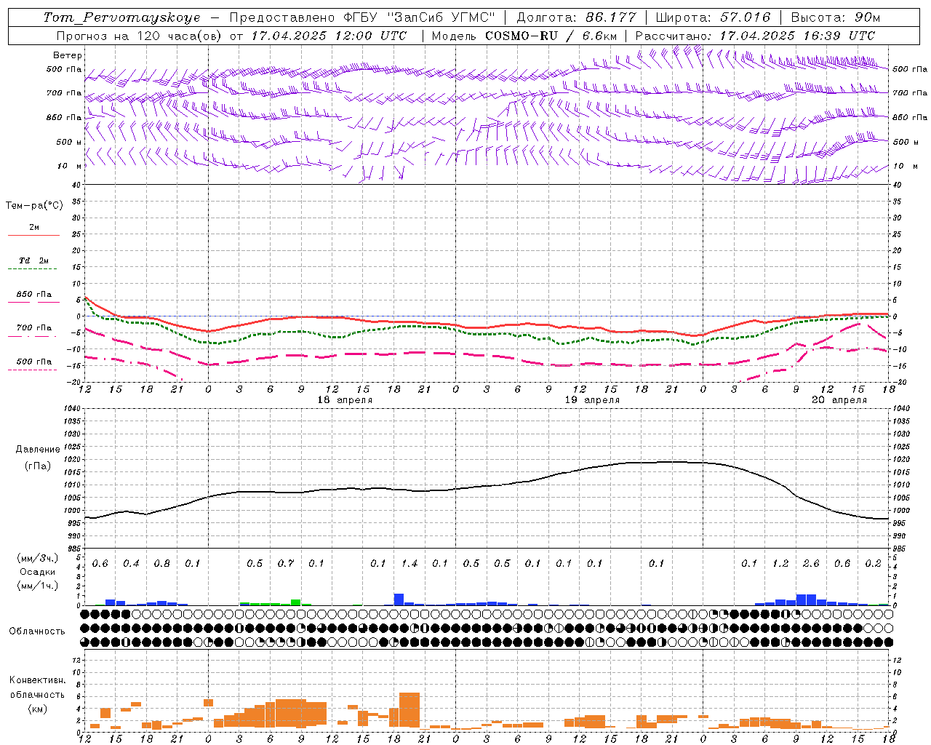Viewport: 931px width, 745px height.
Task: Click the 2.6 precipitation value
Action: 811,564
